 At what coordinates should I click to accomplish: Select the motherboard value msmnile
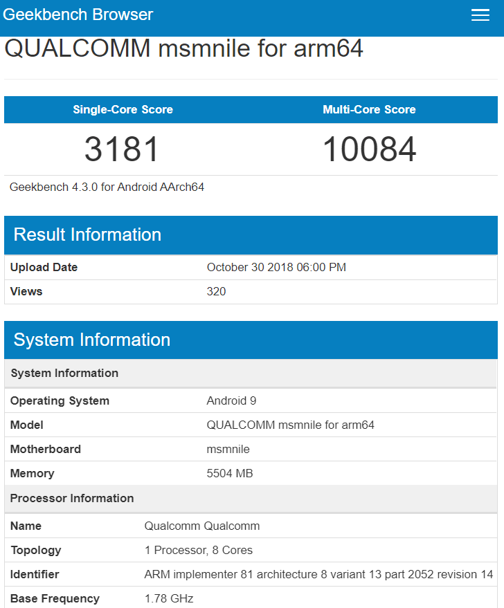[228, 449]
